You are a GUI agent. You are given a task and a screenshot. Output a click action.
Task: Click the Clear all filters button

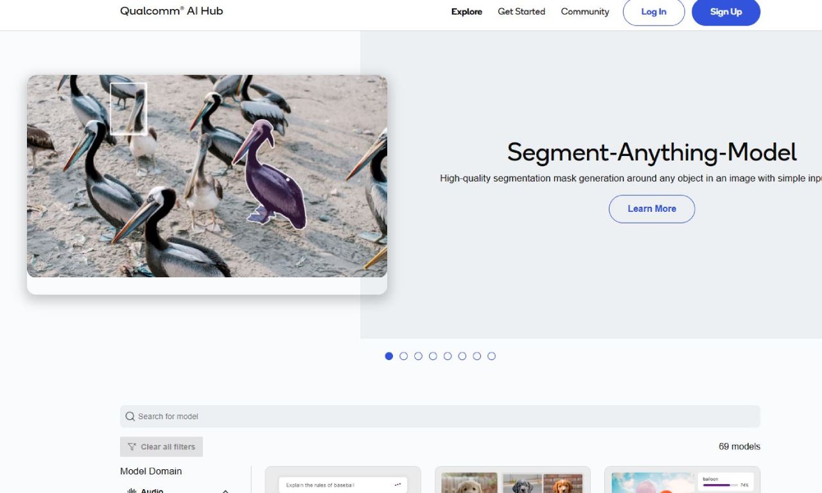pyautogui.click(x=161, y=447)
